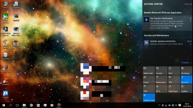The width and height of the screenshot is (193, 108).
Task: Toggle the VPN quick action
Action: [x=174, y=79]
